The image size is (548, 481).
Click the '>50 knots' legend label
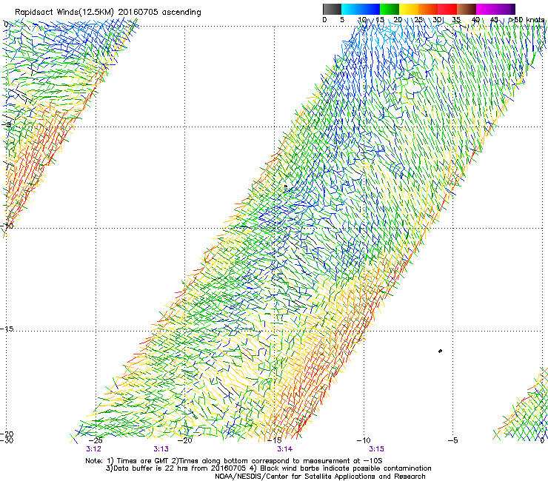[x=527, y=20]
